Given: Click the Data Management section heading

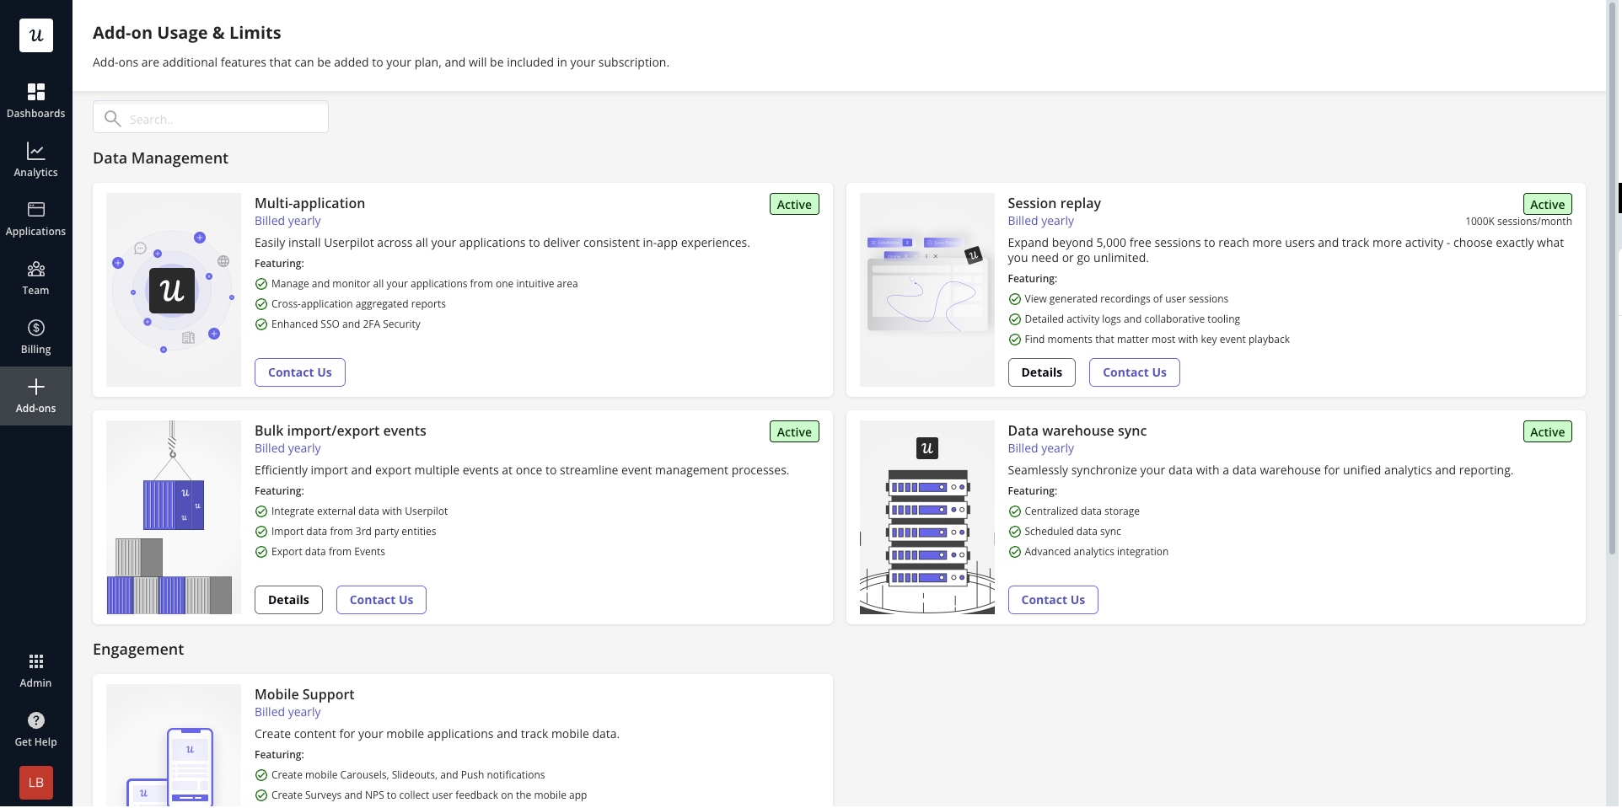Looking at the screenshot, I should (x=160, y=158).
